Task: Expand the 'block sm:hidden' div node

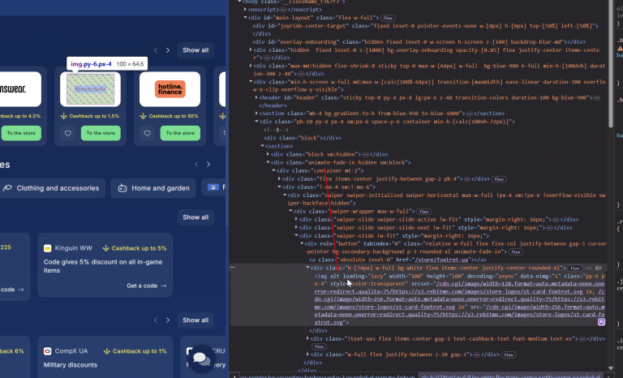Action: 268,154
